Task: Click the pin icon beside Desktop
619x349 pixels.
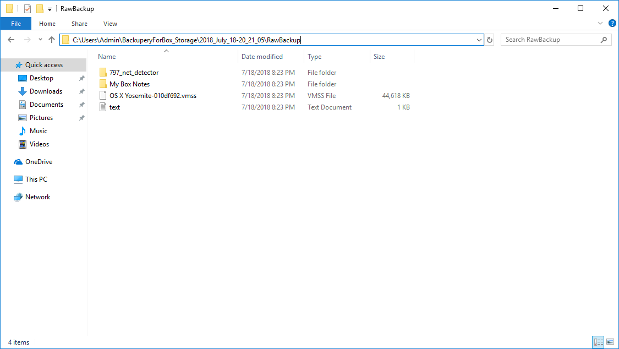Action: point(82,78)
